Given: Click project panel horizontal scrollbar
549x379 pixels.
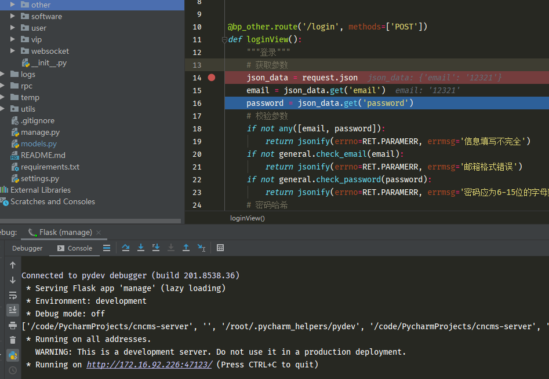Looking at the screenshot, I should pyautogui.click(x=90, y=221).
